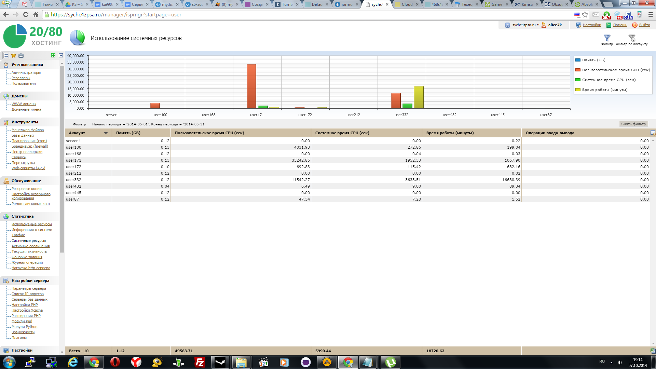The width and height of the screenshot is (656, 369).
Task: Click the table settings icon right of Операции ввода-вывода
Action: tap(653, 133)
